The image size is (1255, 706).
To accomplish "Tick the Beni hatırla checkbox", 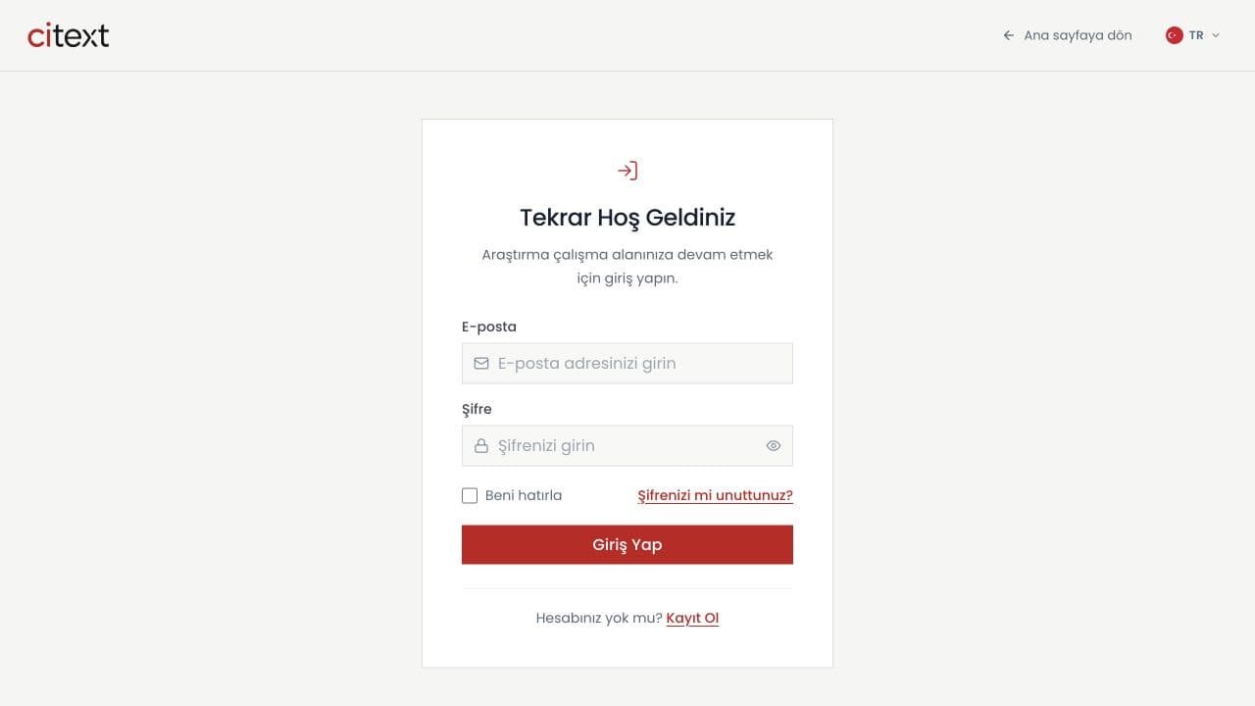I will point(470,495).
